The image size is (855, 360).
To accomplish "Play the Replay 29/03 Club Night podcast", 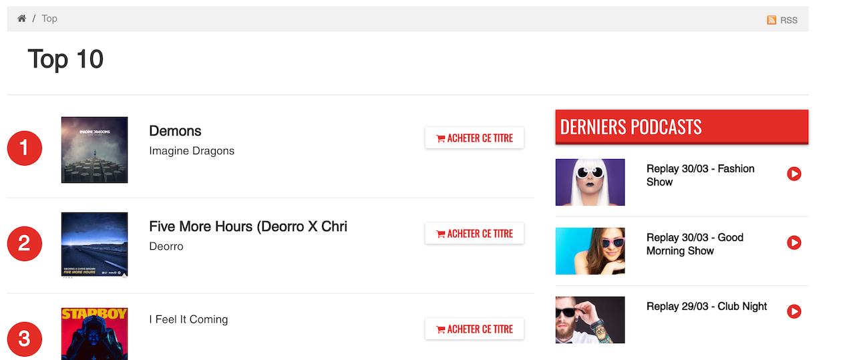I will click(x=794, y=311).
